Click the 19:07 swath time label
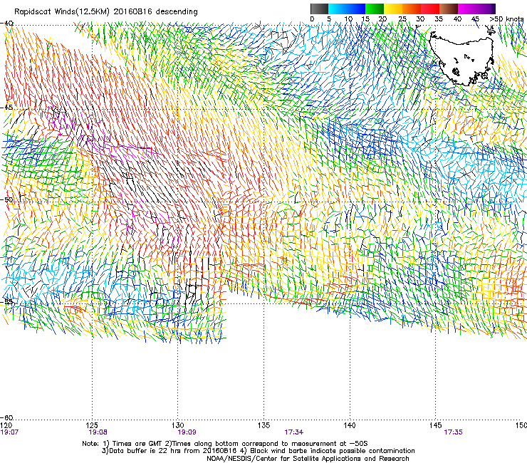 (9, 432)
